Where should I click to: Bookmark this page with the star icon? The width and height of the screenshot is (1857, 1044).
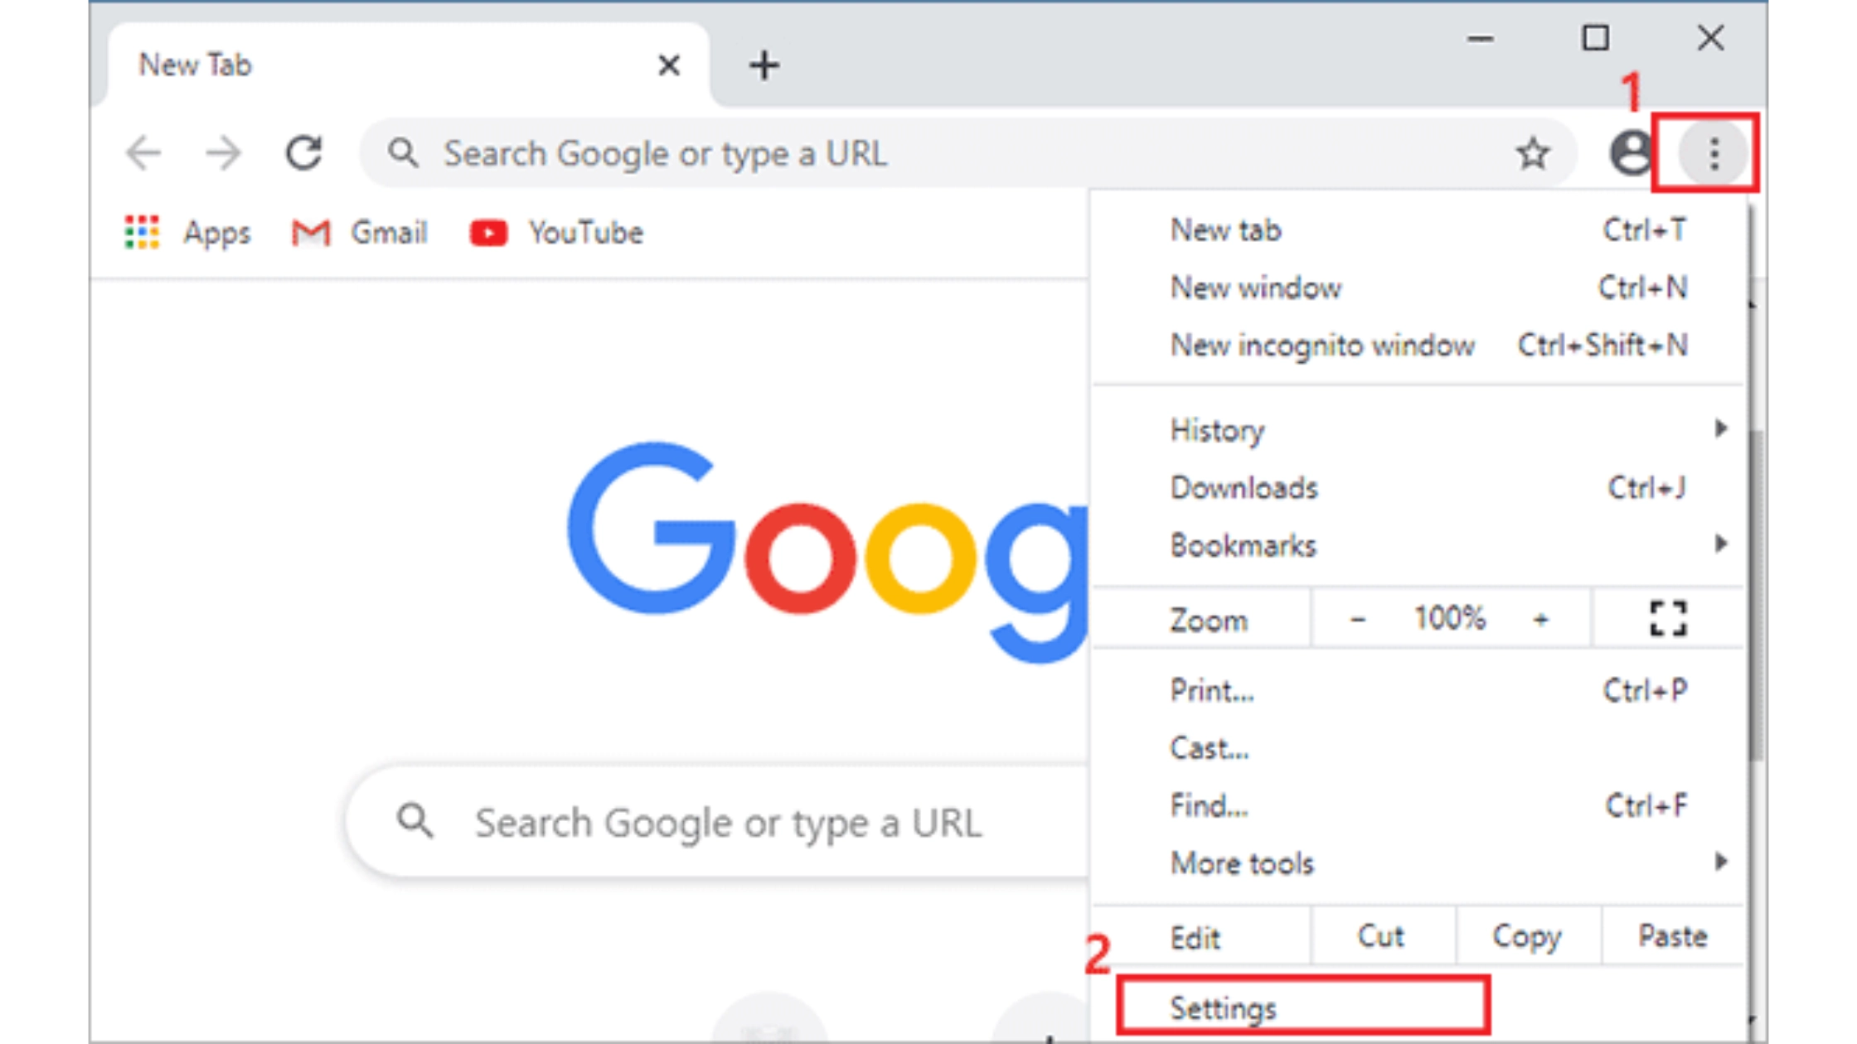pos(1535,152)
